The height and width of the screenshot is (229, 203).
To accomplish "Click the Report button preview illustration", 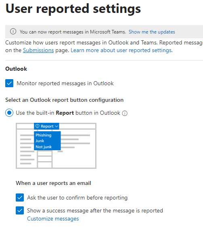I will click(56, 146).
